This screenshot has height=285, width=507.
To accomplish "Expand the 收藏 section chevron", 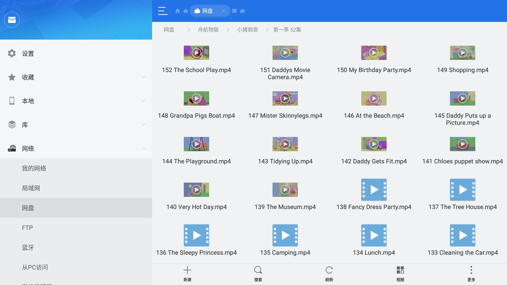I will coord(143,77).
